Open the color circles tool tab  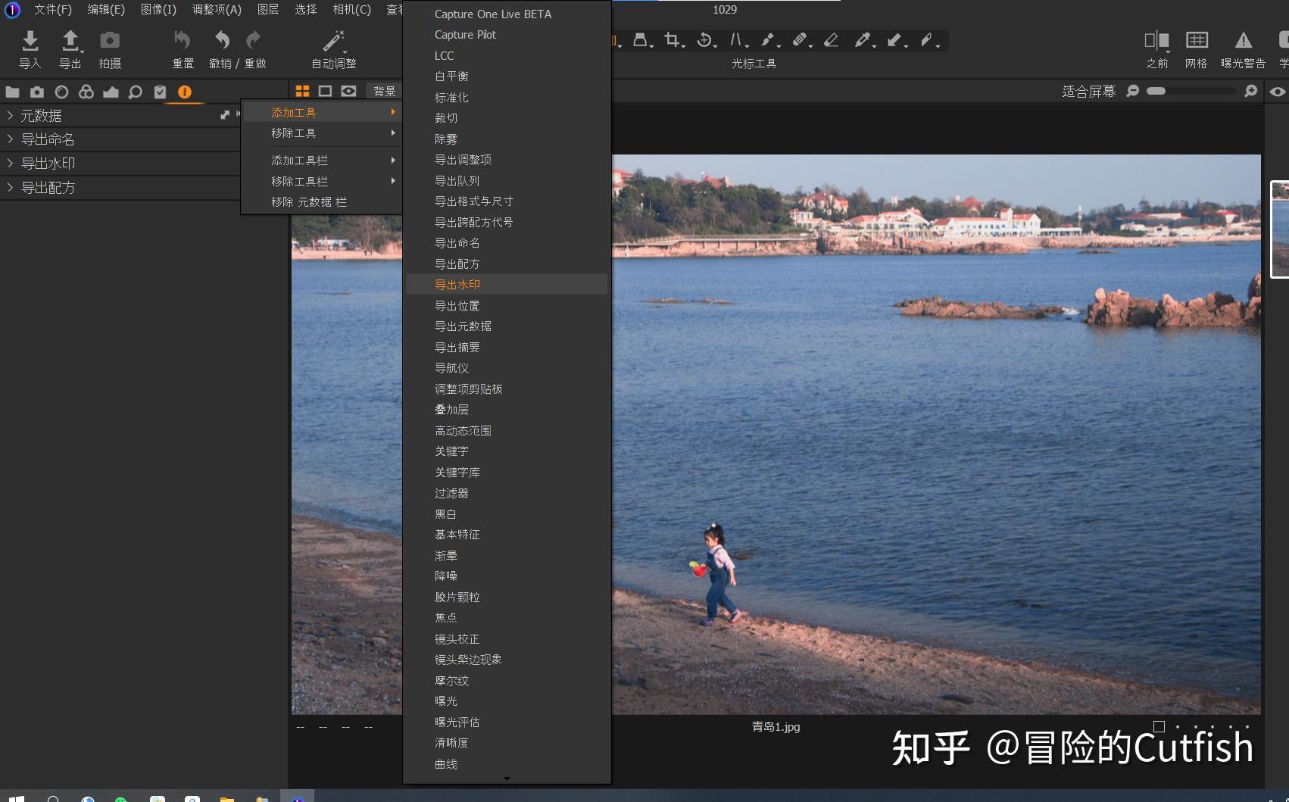[86, 92]
